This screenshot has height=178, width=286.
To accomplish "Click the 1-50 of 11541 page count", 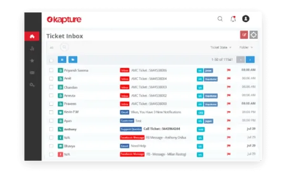I will pos(222,60).
